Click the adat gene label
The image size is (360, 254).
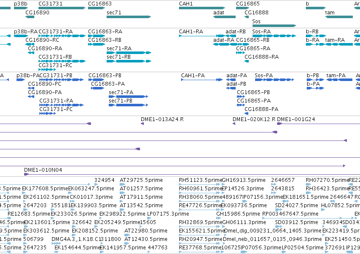click(x=219, y=13)
